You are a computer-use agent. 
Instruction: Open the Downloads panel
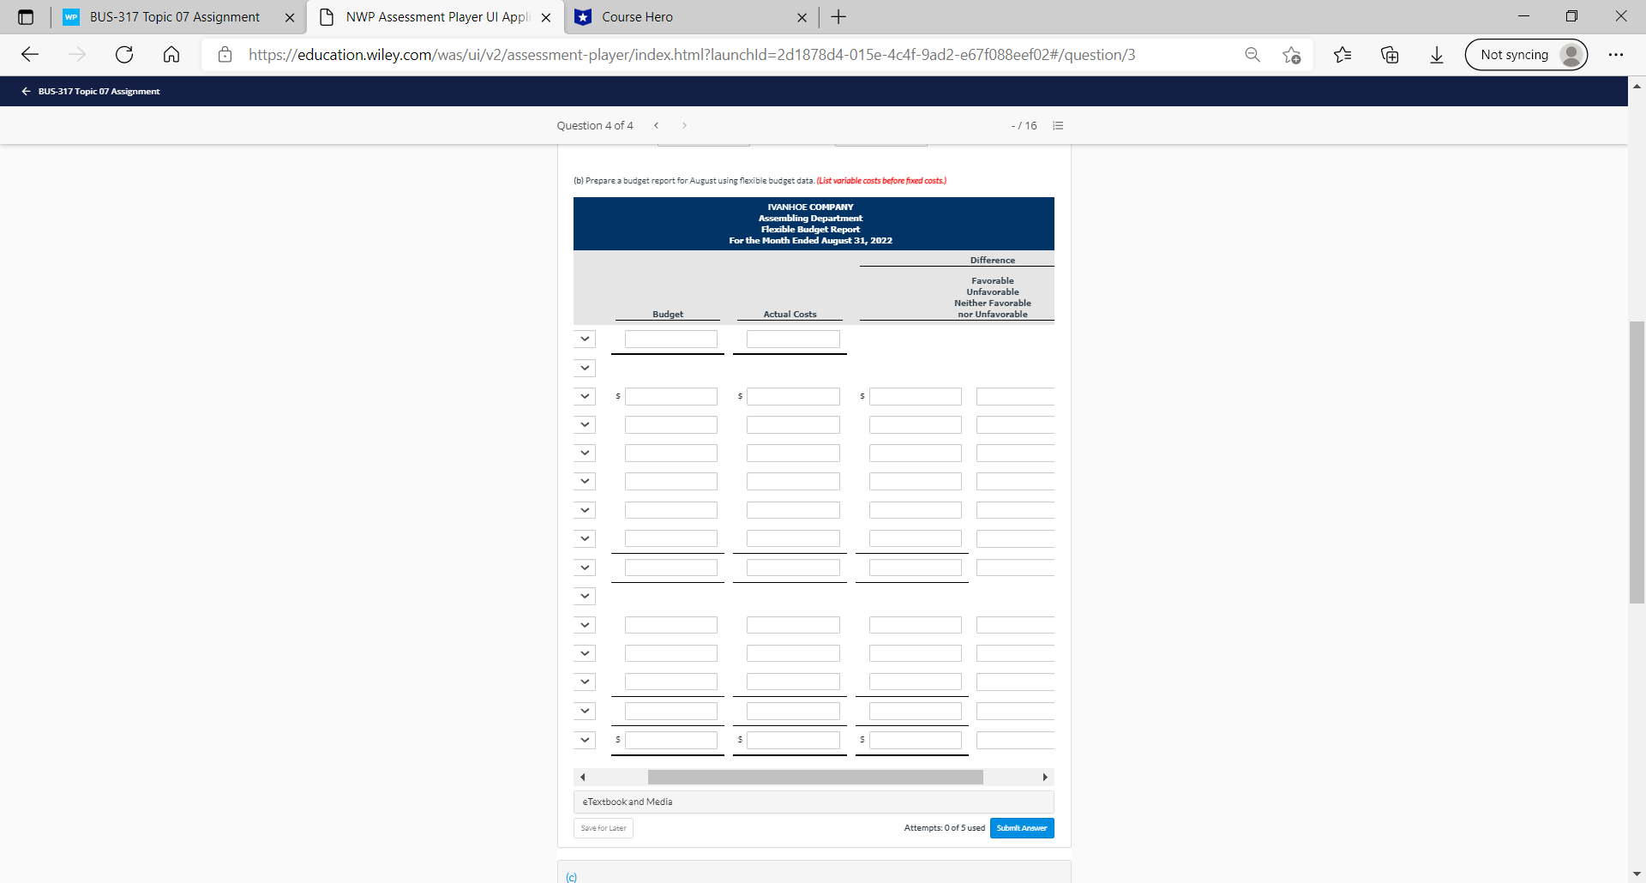click(1437, 54)
